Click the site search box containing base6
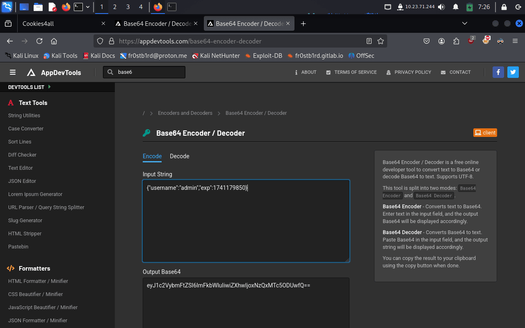 coord(148,72)
